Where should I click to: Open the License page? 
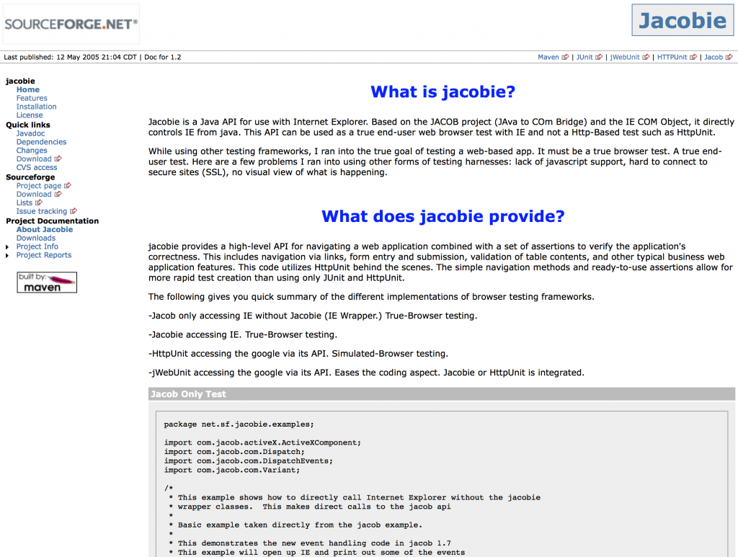tap(29, 115)
